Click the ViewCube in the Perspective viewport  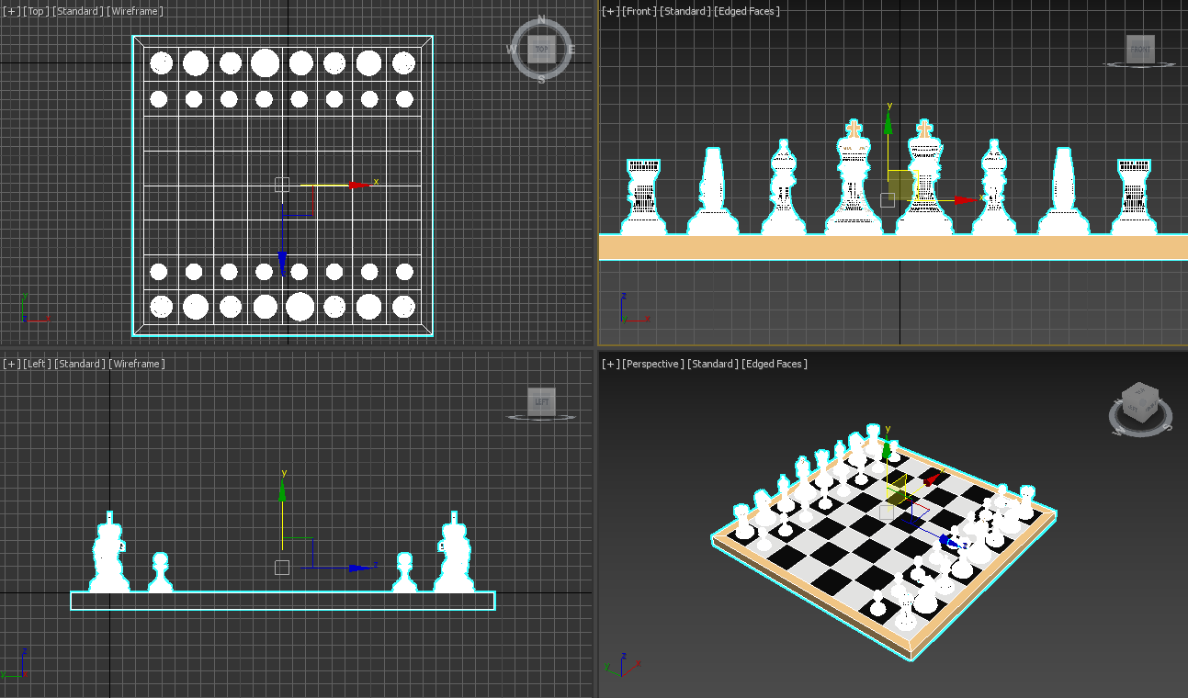coord(1139,403)
